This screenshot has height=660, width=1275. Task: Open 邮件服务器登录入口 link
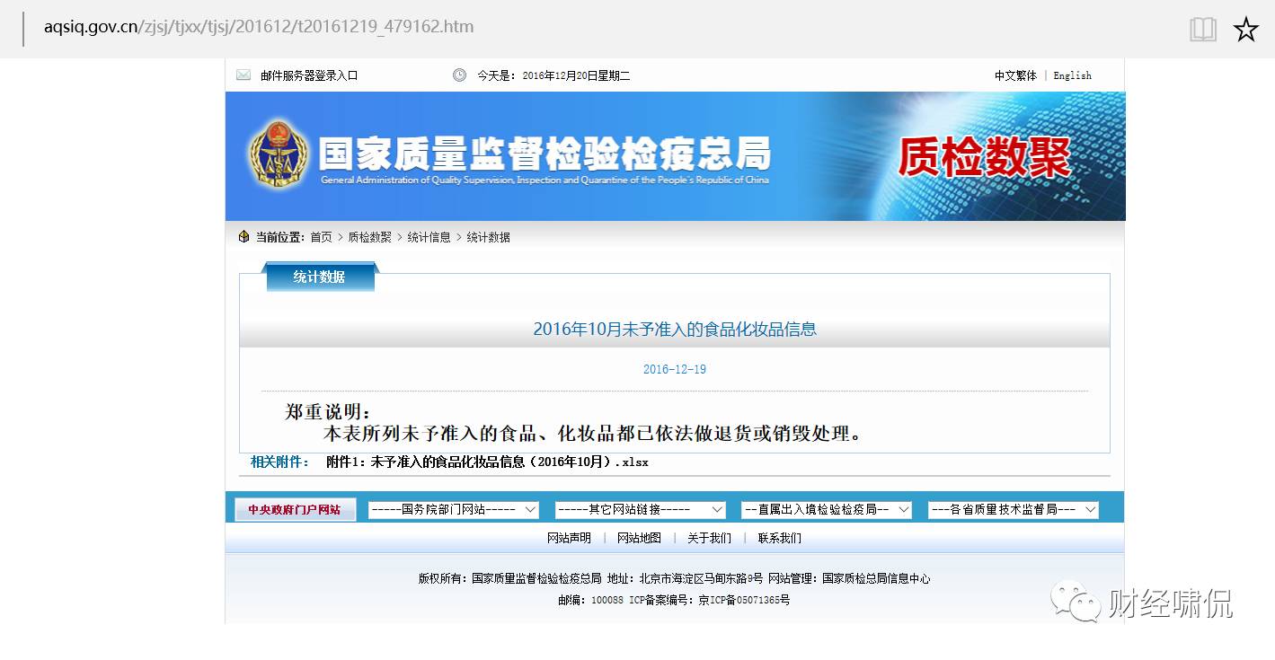coord(309,75)
